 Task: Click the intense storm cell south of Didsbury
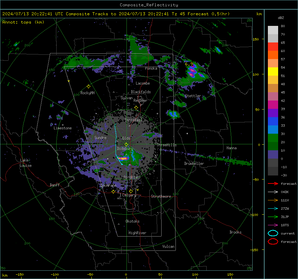click(x=123, y=158)
